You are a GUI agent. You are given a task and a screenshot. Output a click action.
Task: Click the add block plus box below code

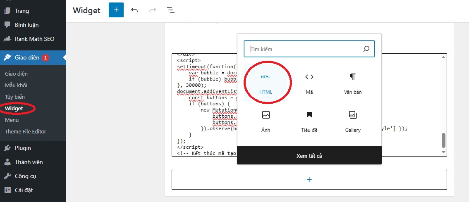click(309, 180)
